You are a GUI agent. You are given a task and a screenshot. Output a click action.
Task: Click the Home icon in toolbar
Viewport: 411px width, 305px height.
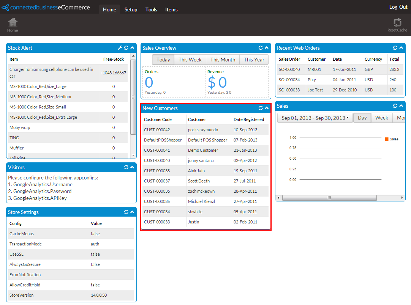click(13, 24)
